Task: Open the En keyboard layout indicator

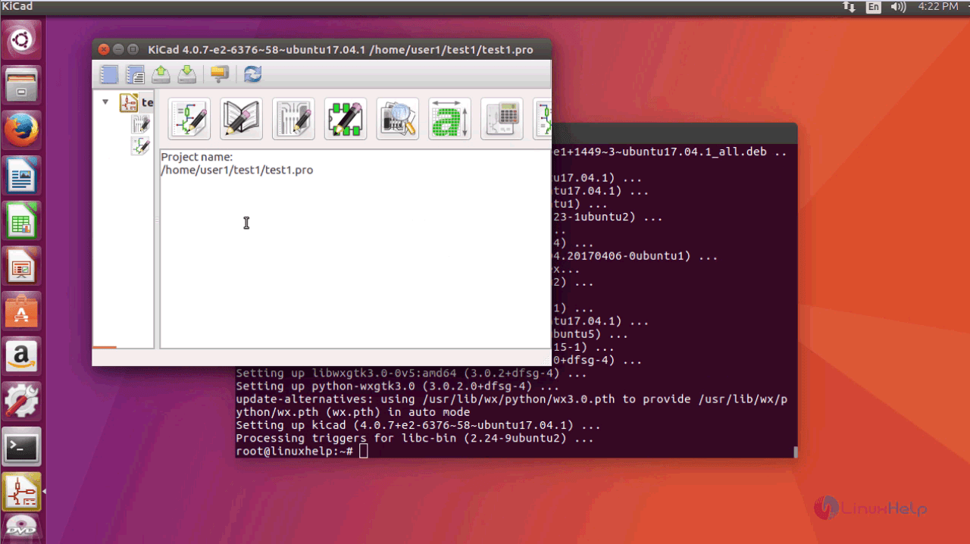Action: pyautogui.click(x=874, y=7)
